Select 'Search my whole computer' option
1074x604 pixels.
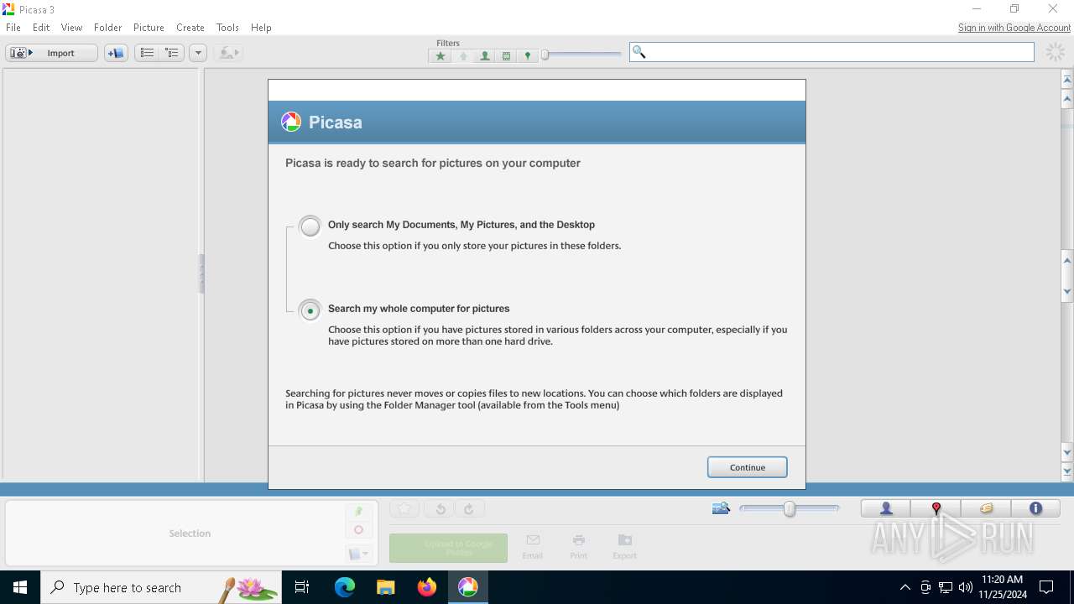(x=310, y=310)
